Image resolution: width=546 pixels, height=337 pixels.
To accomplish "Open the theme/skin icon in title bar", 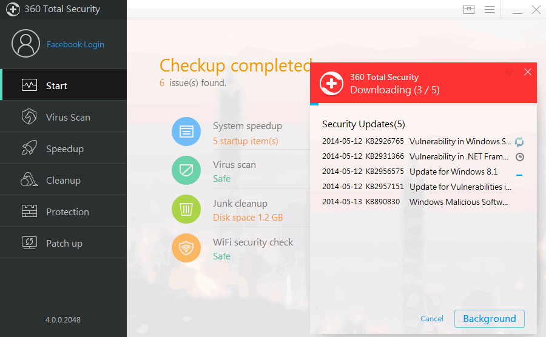I will pyautogui.click(x=469, y=9).
